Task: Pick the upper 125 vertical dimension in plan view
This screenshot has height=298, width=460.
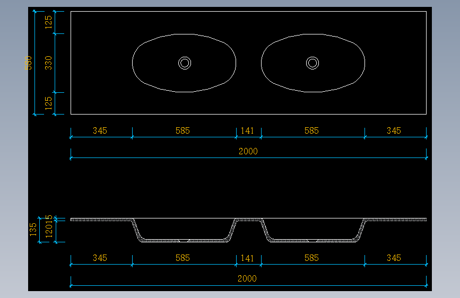Action: tap(48, 22)
